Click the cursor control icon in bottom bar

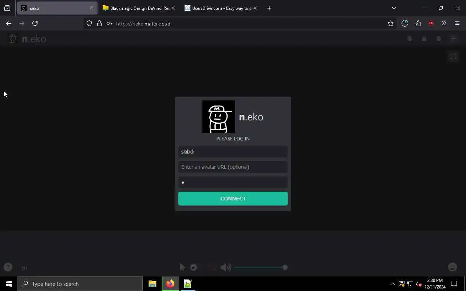tap(183, 267)
